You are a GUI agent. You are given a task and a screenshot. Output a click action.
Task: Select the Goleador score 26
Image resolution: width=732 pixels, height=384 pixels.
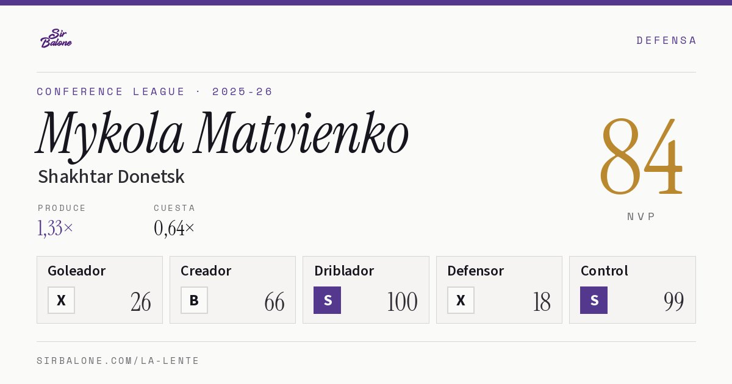[x=141, y=302]
